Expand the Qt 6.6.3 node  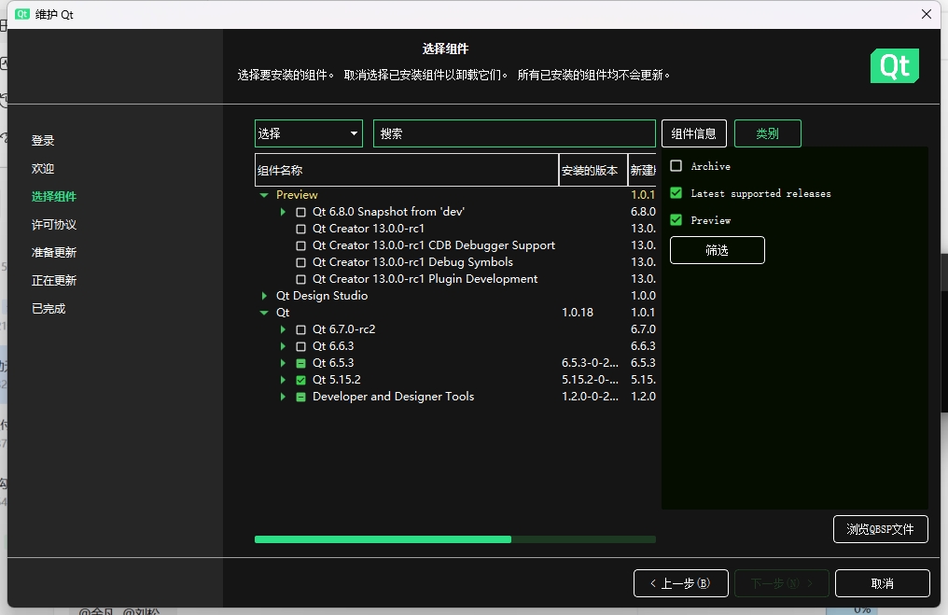tap(283, 346)
